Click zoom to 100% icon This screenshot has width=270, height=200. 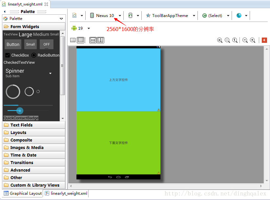point(235,40)
